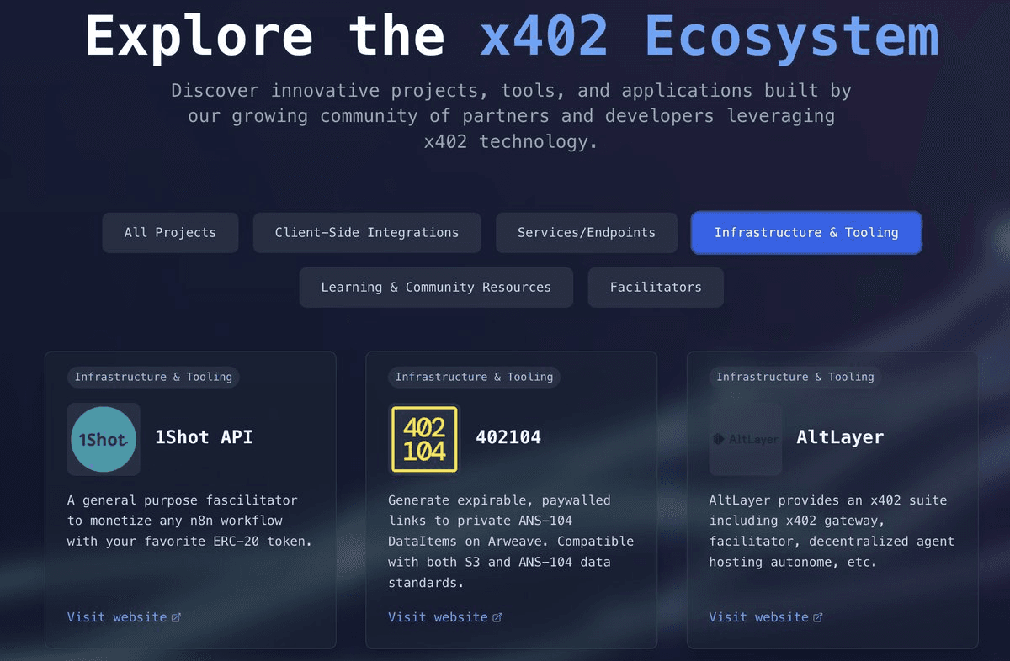Screen dimensions: 1010x661
Task: Click the Infrastructure & Tooling badge on 402104 card
Action: pos(473,377)
